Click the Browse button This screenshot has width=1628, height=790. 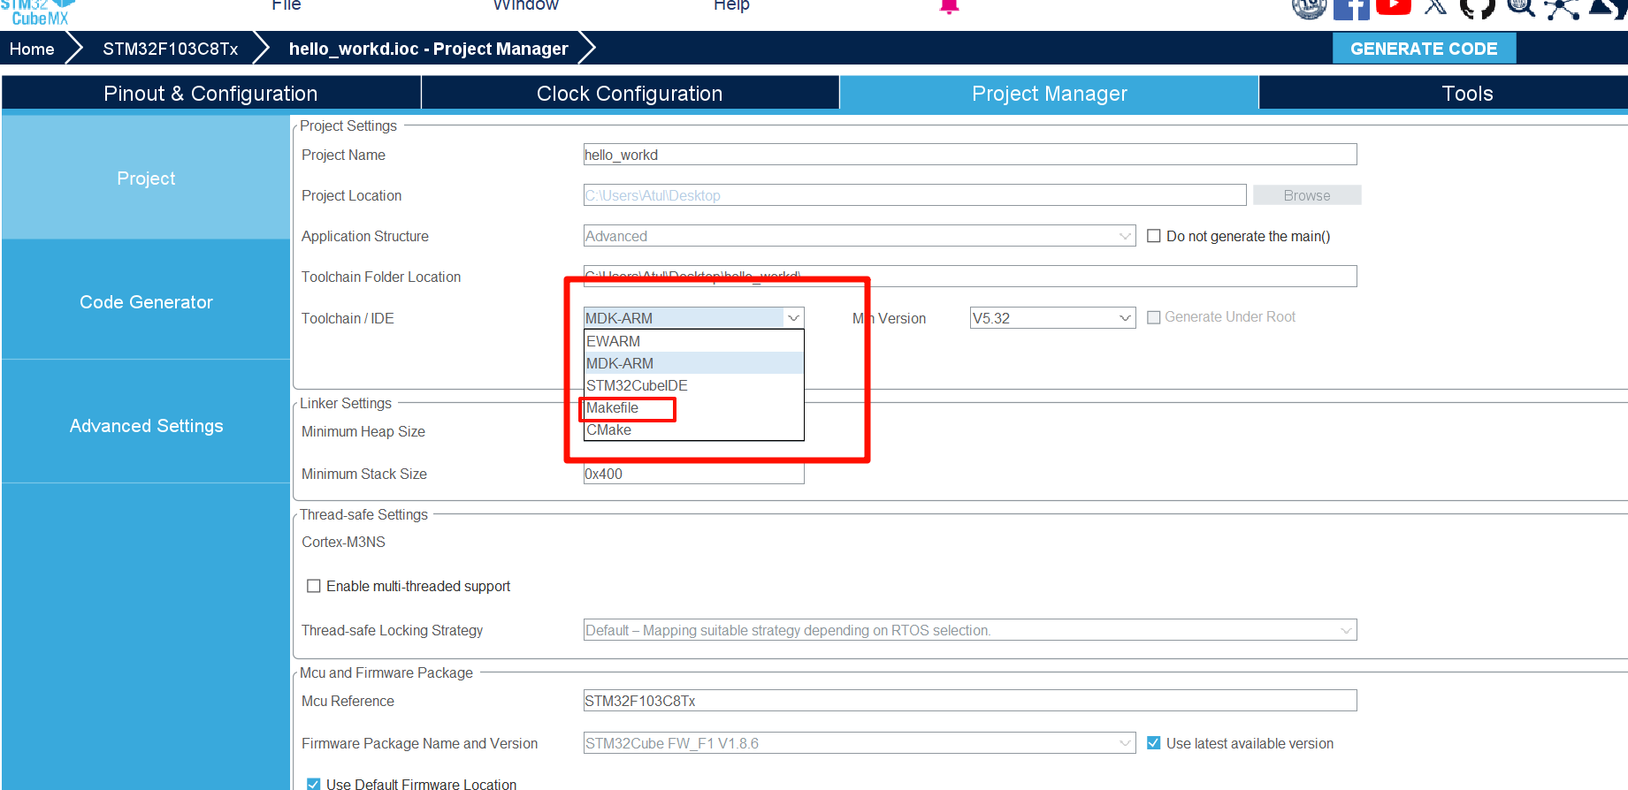click(1307, 195)
